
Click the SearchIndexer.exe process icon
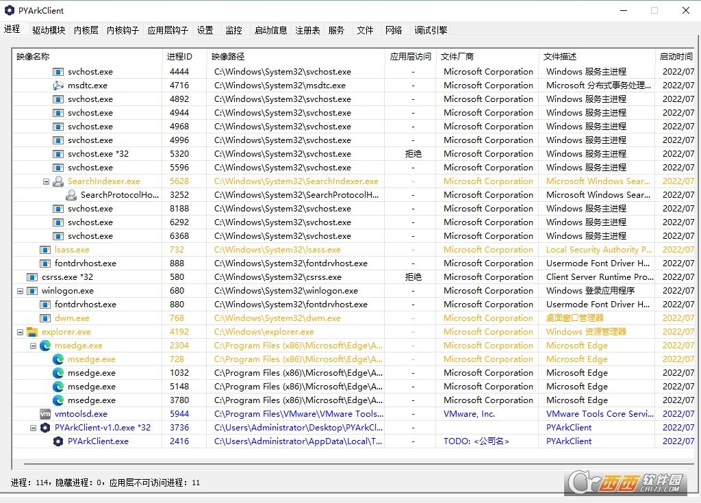point(58,181)
